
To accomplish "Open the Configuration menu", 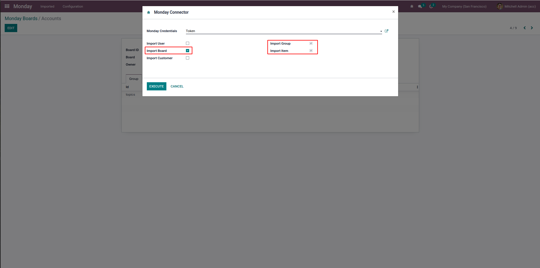I will click(x=73, y=6).
